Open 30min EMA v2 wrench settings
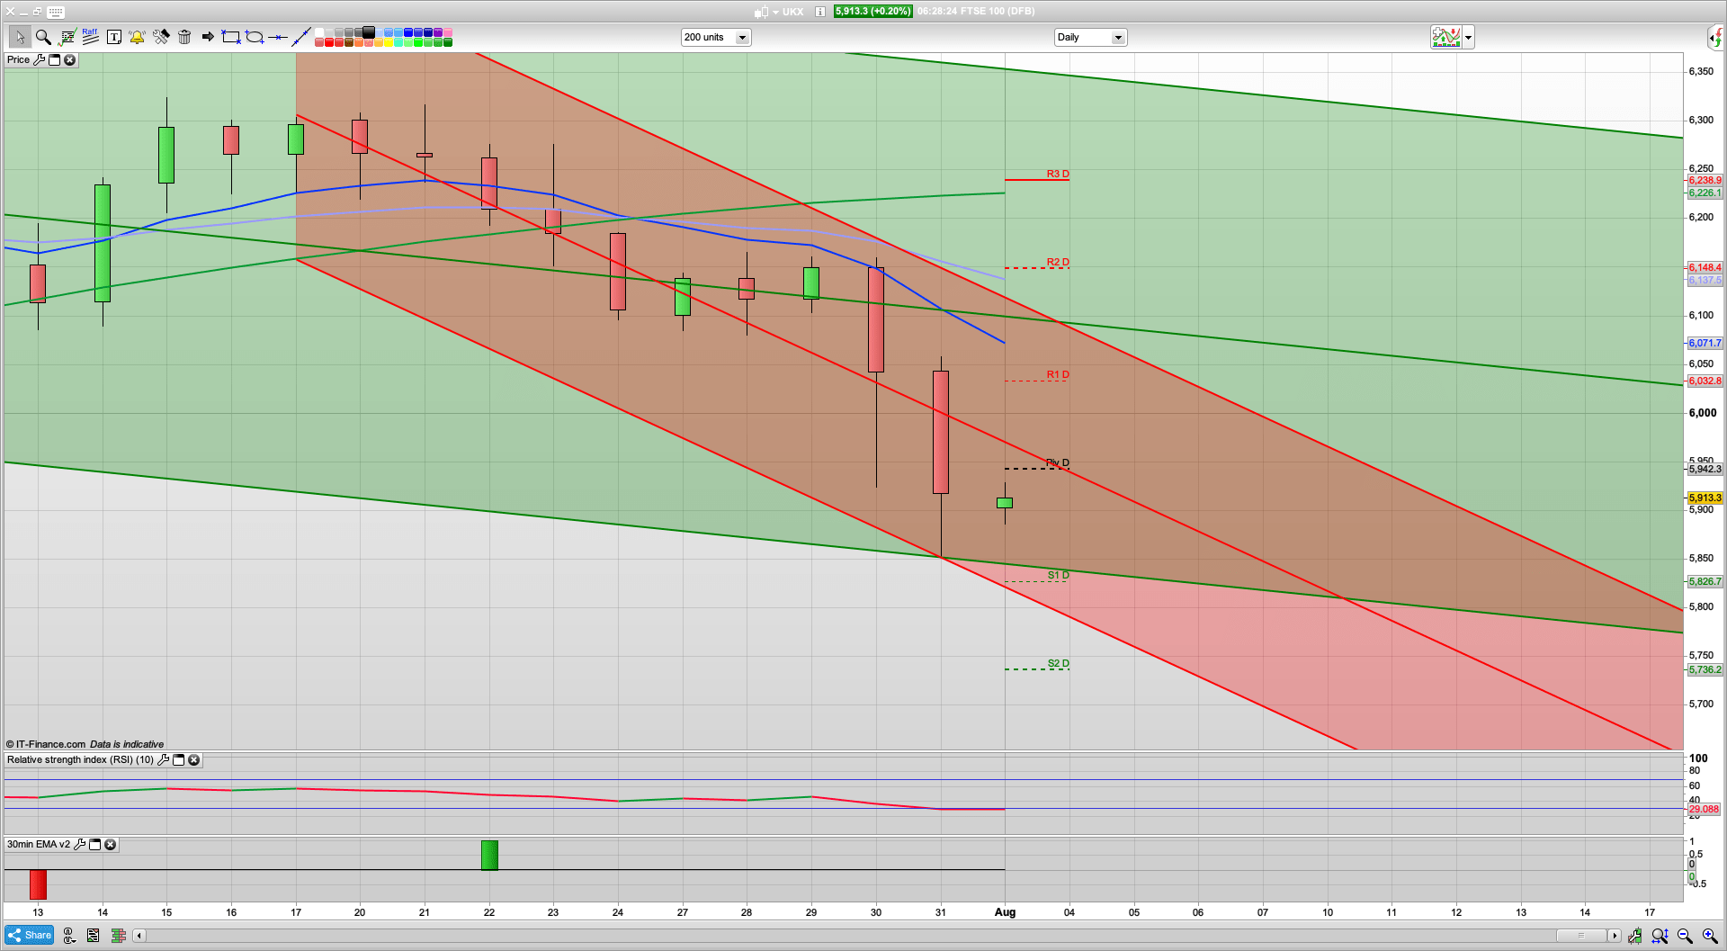Viewport: 1727px width, 951px height. (x=79, y=844)
